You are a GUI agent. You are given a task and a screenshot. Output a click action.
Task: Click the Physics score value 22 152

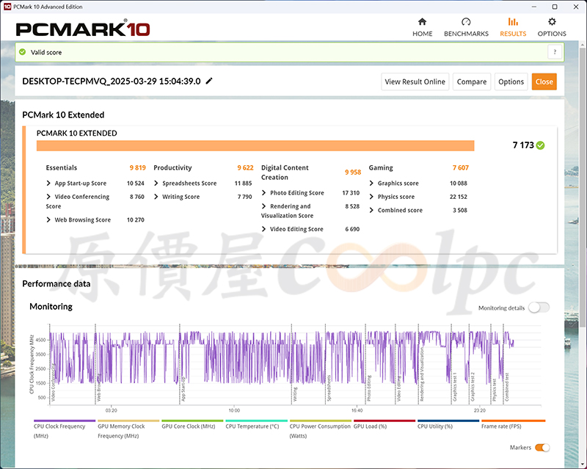tap(458, 197)
